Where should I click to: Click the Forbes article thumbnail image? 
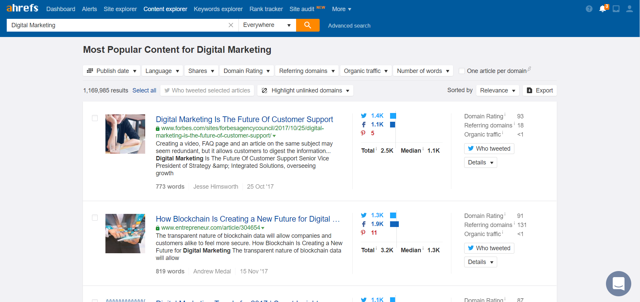125,134
